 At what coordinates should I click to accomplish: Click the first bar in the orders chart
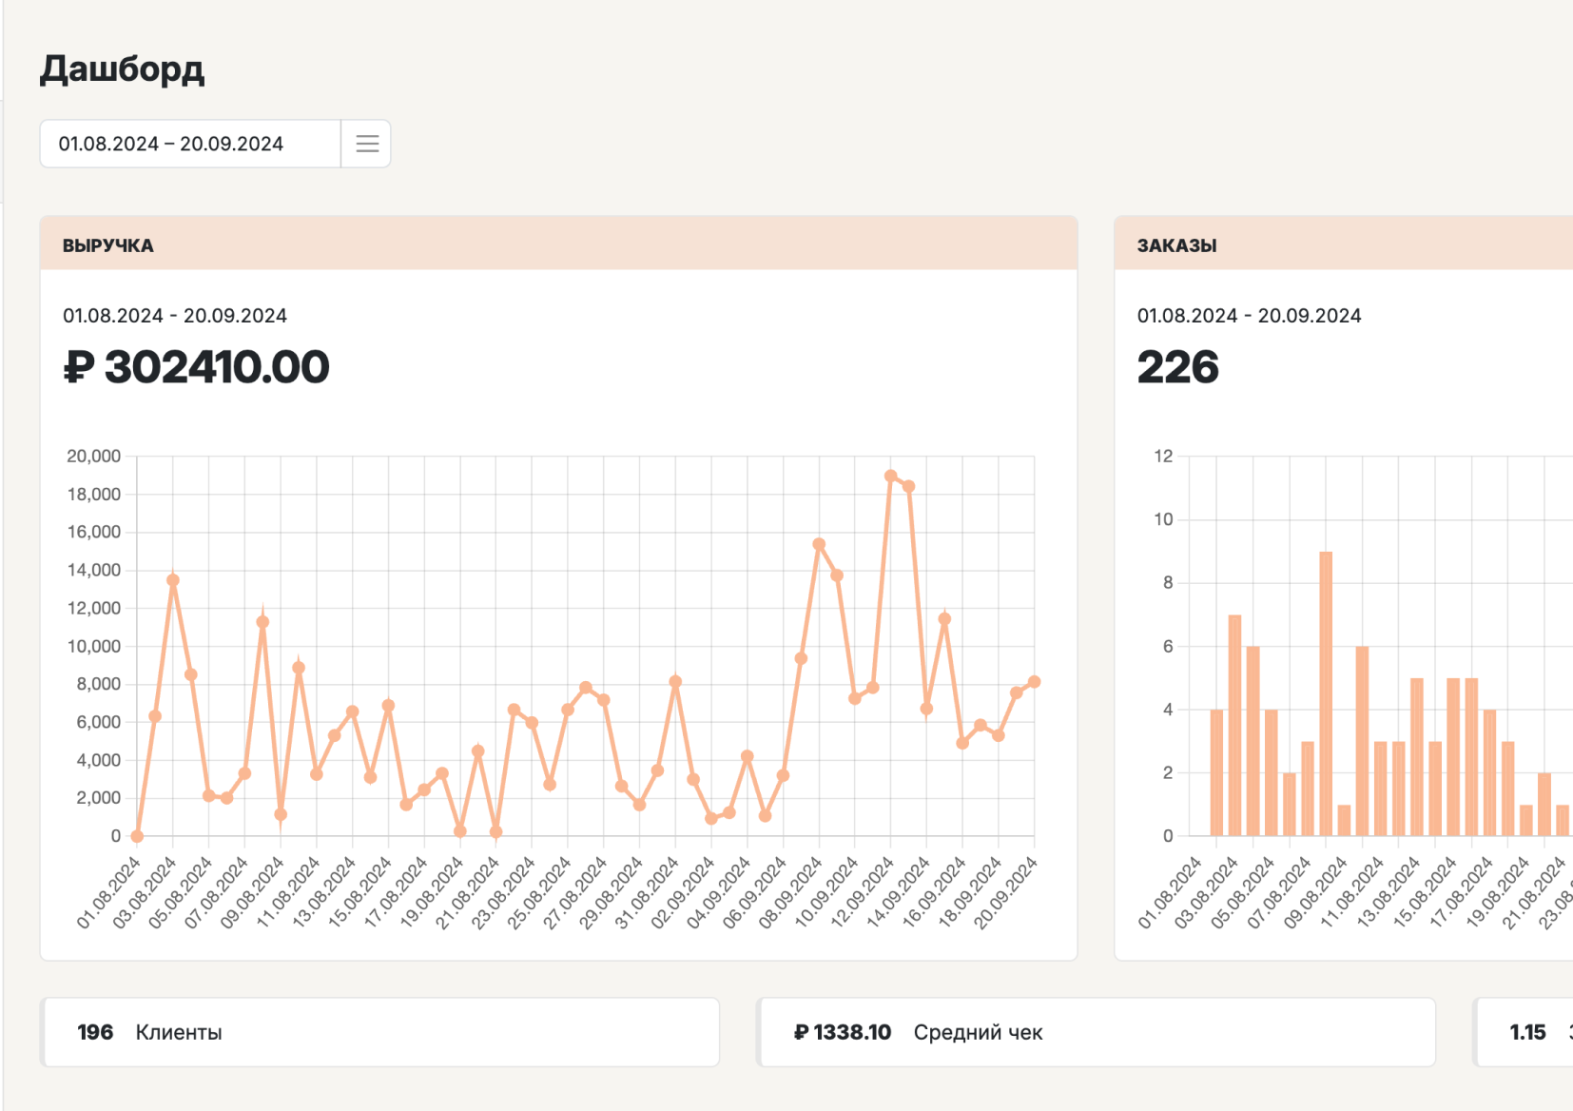pos(1216,772)
